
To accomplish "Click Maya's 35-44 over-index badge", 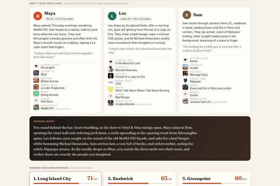I will pos(59,19).
